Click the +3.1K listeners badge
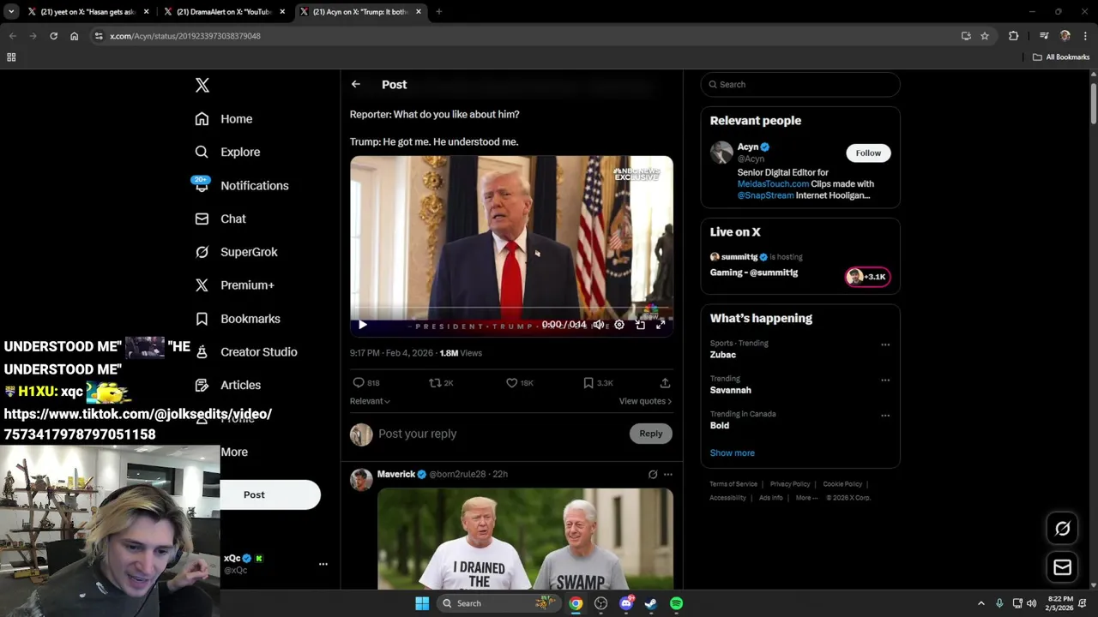 867,277
